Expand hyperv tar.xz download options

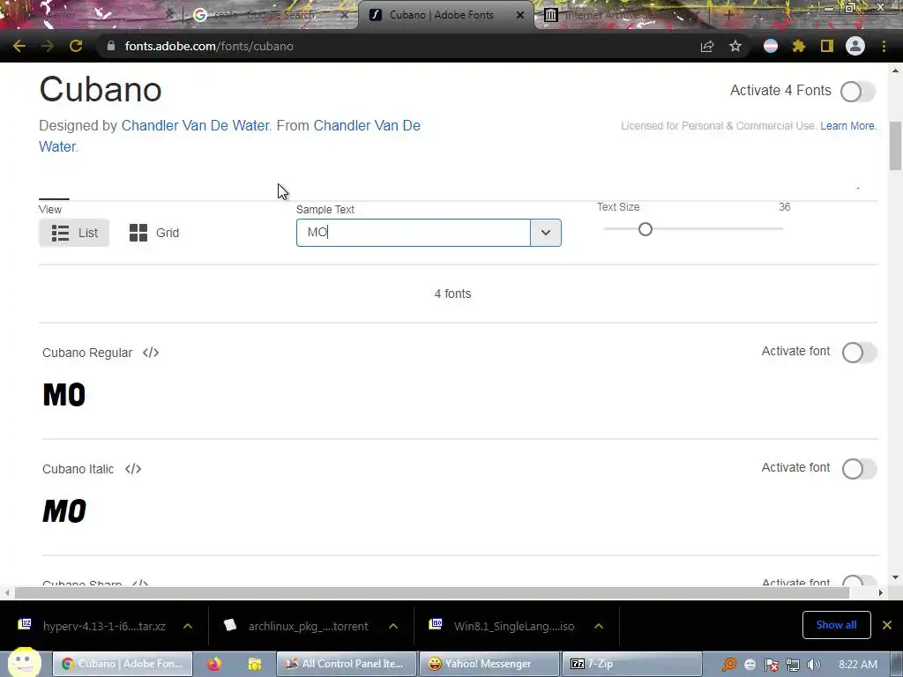[188, 626]
